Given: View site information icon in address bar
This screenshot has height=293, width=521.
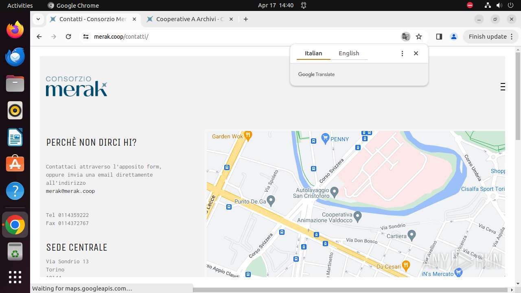Looking at the screenshot, I should (85, 37).
